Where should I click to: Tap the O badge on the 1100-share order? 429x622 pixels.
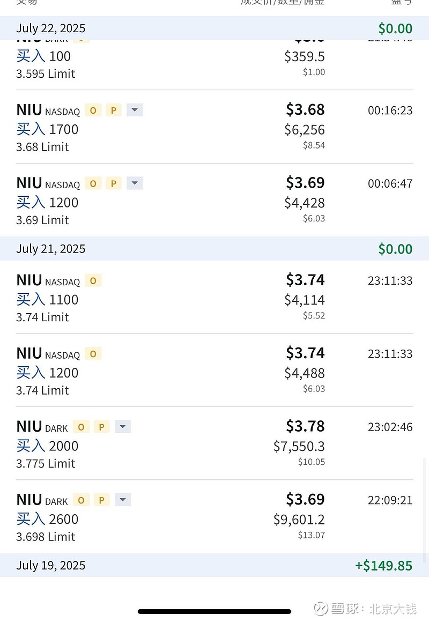(x=93, y=280)
